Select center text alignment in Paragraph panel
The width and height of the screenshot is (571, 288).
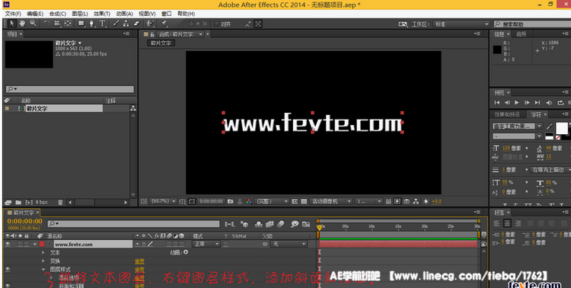pos(507,223)
